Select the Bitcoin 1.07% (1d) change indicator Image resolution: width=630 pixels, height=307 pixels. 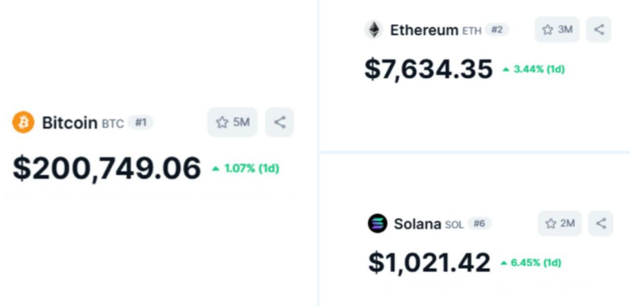(246, 169)
